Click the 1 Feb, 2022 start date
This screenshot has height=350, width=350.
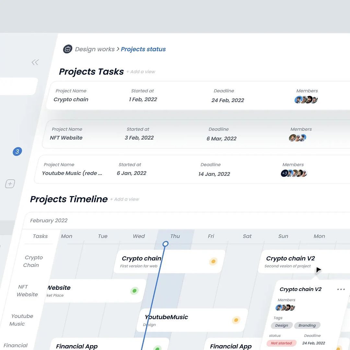coord(143,99)
